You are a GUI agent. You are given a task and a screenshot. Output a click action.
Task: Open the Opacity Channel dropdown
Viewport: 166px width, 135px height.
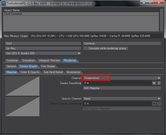(x=122, y=99)
